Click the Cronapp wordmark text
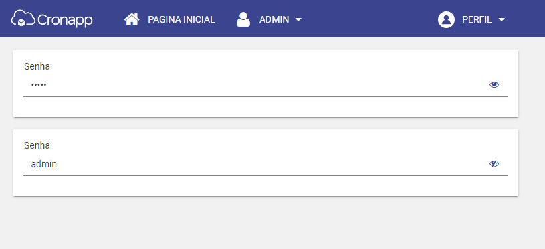This screenshot has height=249, width=545. click(x=65, y=21)
